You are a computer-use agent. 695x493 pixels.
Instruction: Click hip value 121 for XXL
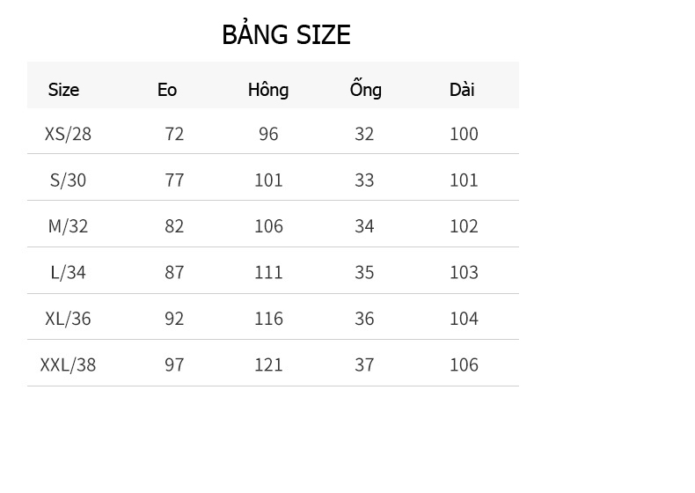click(268, 364)
